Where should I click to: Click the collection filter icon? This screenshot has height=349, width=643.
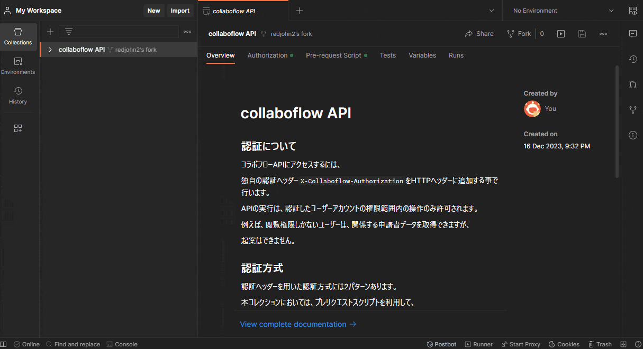68,32
